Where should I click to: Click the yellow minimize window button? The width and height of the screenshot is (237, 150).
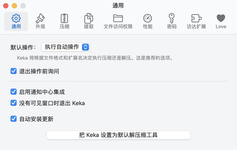[14, 6]
